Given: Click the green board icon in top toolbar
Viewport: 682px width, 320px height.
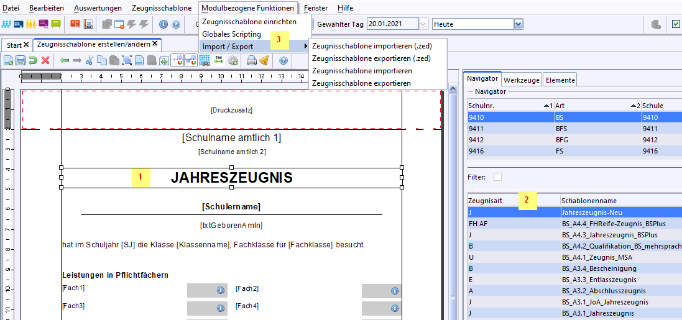Looking at the screenshot, I should tap(55, 24).
